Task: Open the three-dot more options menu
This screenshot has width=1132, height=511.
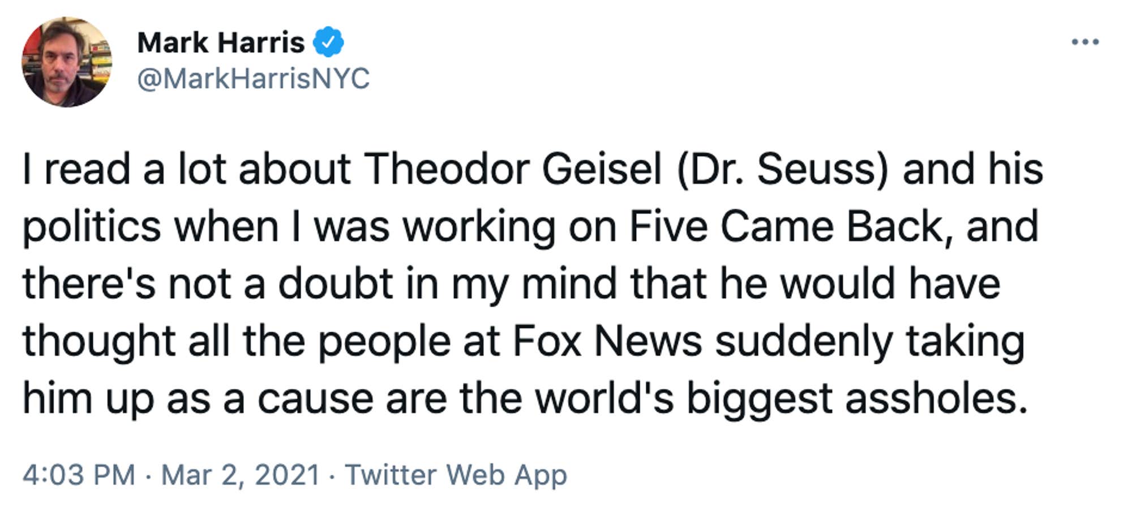Action: pyautogui.click(x=1085, y=42)
